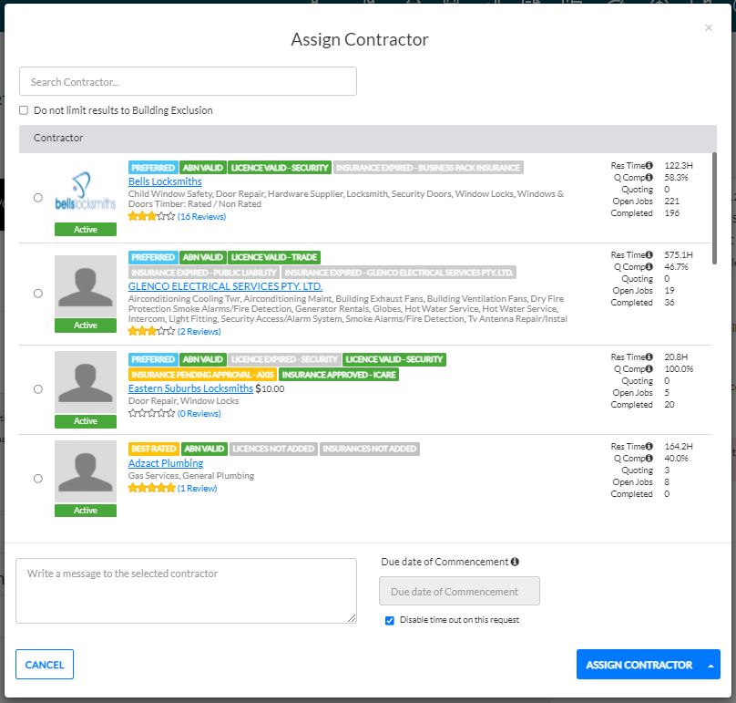Image resolution: width=736 pixels, height=703 pixels.
Task: Uncheck Disable time out on this request
Action: [390, 620]
